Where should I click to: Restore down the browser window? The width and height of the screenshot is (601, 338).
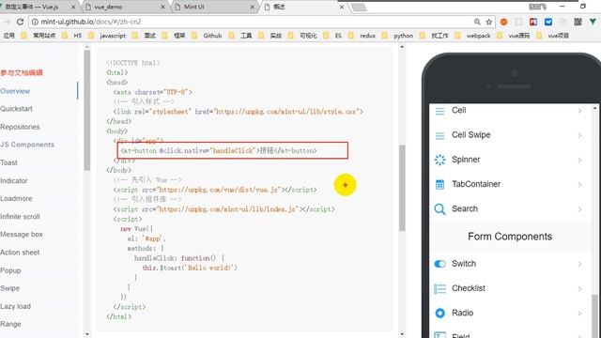[583, 7]
